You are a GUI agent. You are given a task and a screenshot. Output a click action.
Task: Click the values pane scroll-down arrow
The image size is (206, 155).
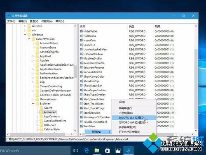[x=196, y=131]
